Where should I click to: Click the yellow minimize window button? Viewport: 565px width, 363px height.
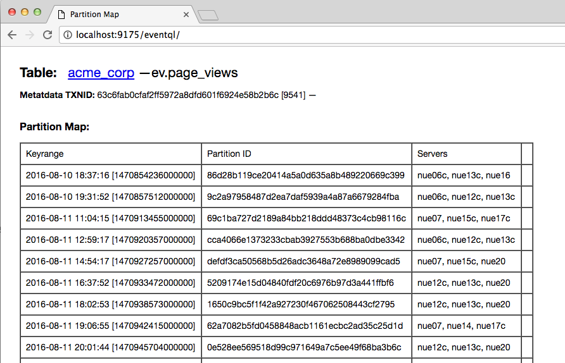25,12
